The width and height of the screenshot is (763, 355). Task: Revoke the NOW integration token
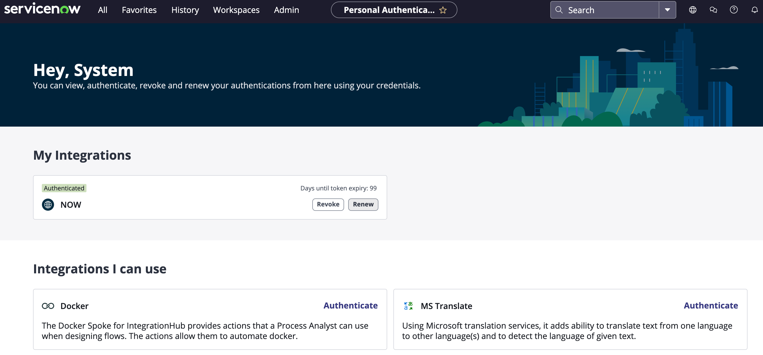coord(328,204)
